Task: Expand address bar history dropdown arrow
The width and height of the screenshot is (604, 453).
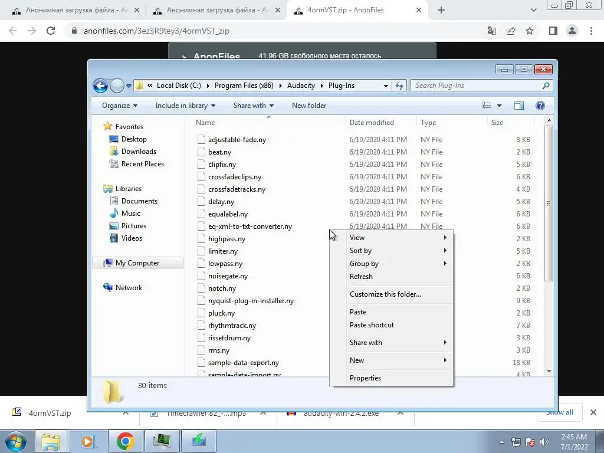Action: coord(386,86)
